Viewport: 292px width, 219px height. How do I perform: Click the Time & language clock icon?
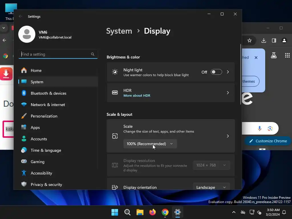(x=24, y=150)
